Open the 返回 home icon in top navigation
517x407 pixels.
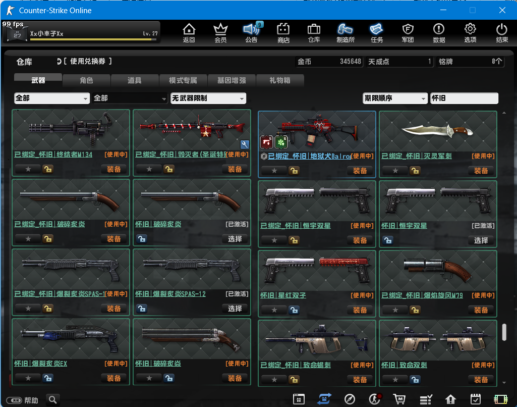point(189,33)
